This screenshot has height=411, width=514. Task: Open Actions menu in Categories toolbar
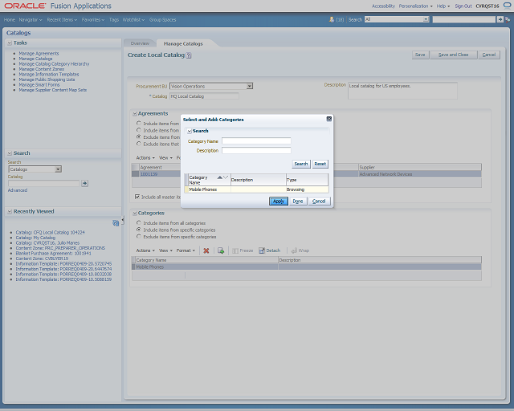(x=145, y=250)
